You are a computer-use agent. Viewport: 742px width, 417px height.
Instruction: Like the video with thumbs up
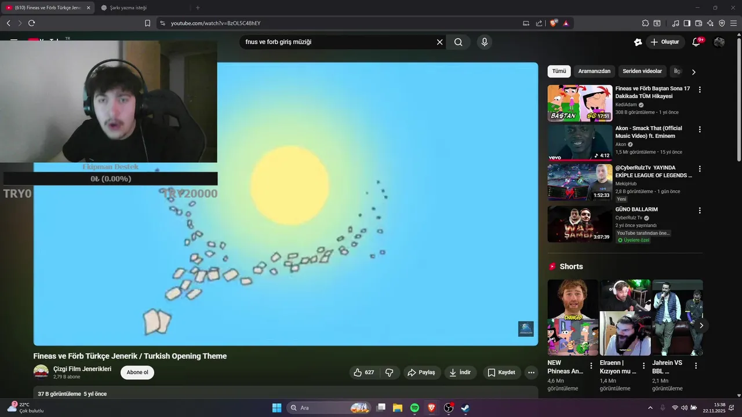tap(364, 372)
